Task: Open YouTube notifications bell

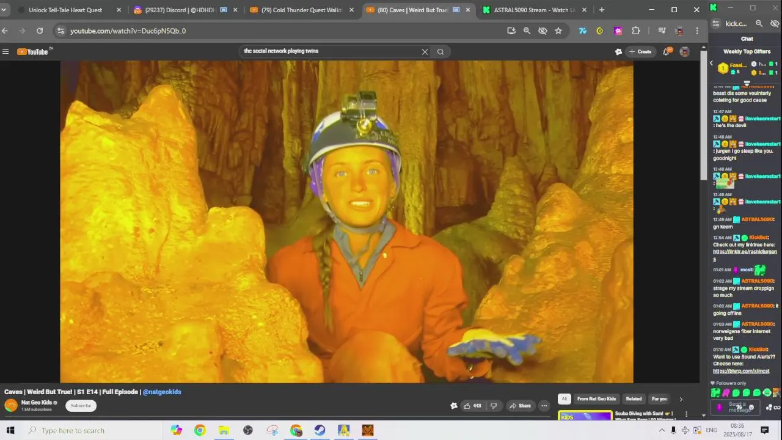Action: coord(667,51)
